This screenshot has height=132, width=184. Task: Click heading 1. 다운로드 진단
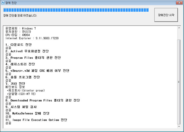click(x=18, y=45)
